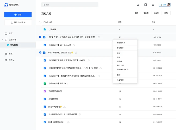Choose 新窗口打开 from the context menu
Screen dimensions: 176x130
tap(121, 42)
